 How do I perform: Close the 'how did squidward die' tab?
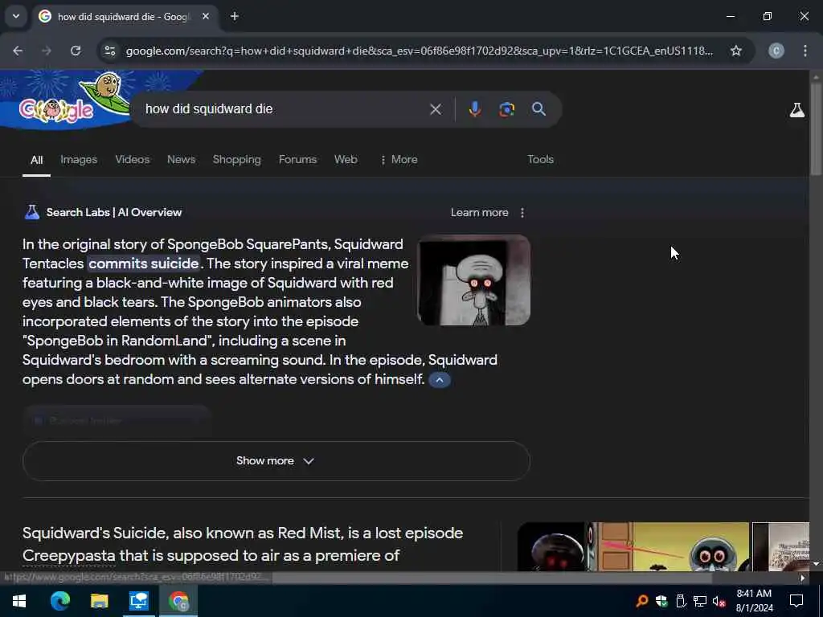pos(206,16)
